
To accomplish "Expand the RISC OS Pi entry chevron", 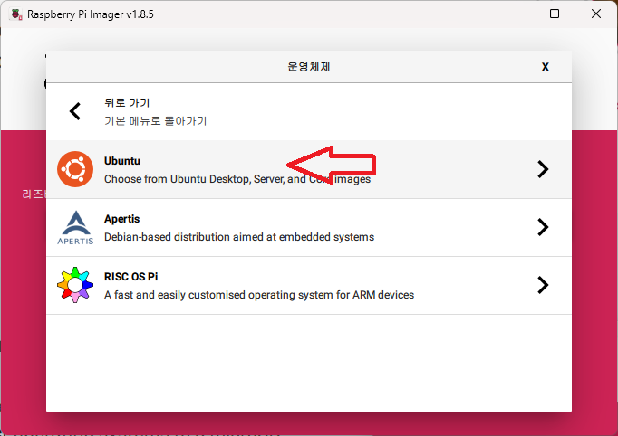I will [543, 285].
